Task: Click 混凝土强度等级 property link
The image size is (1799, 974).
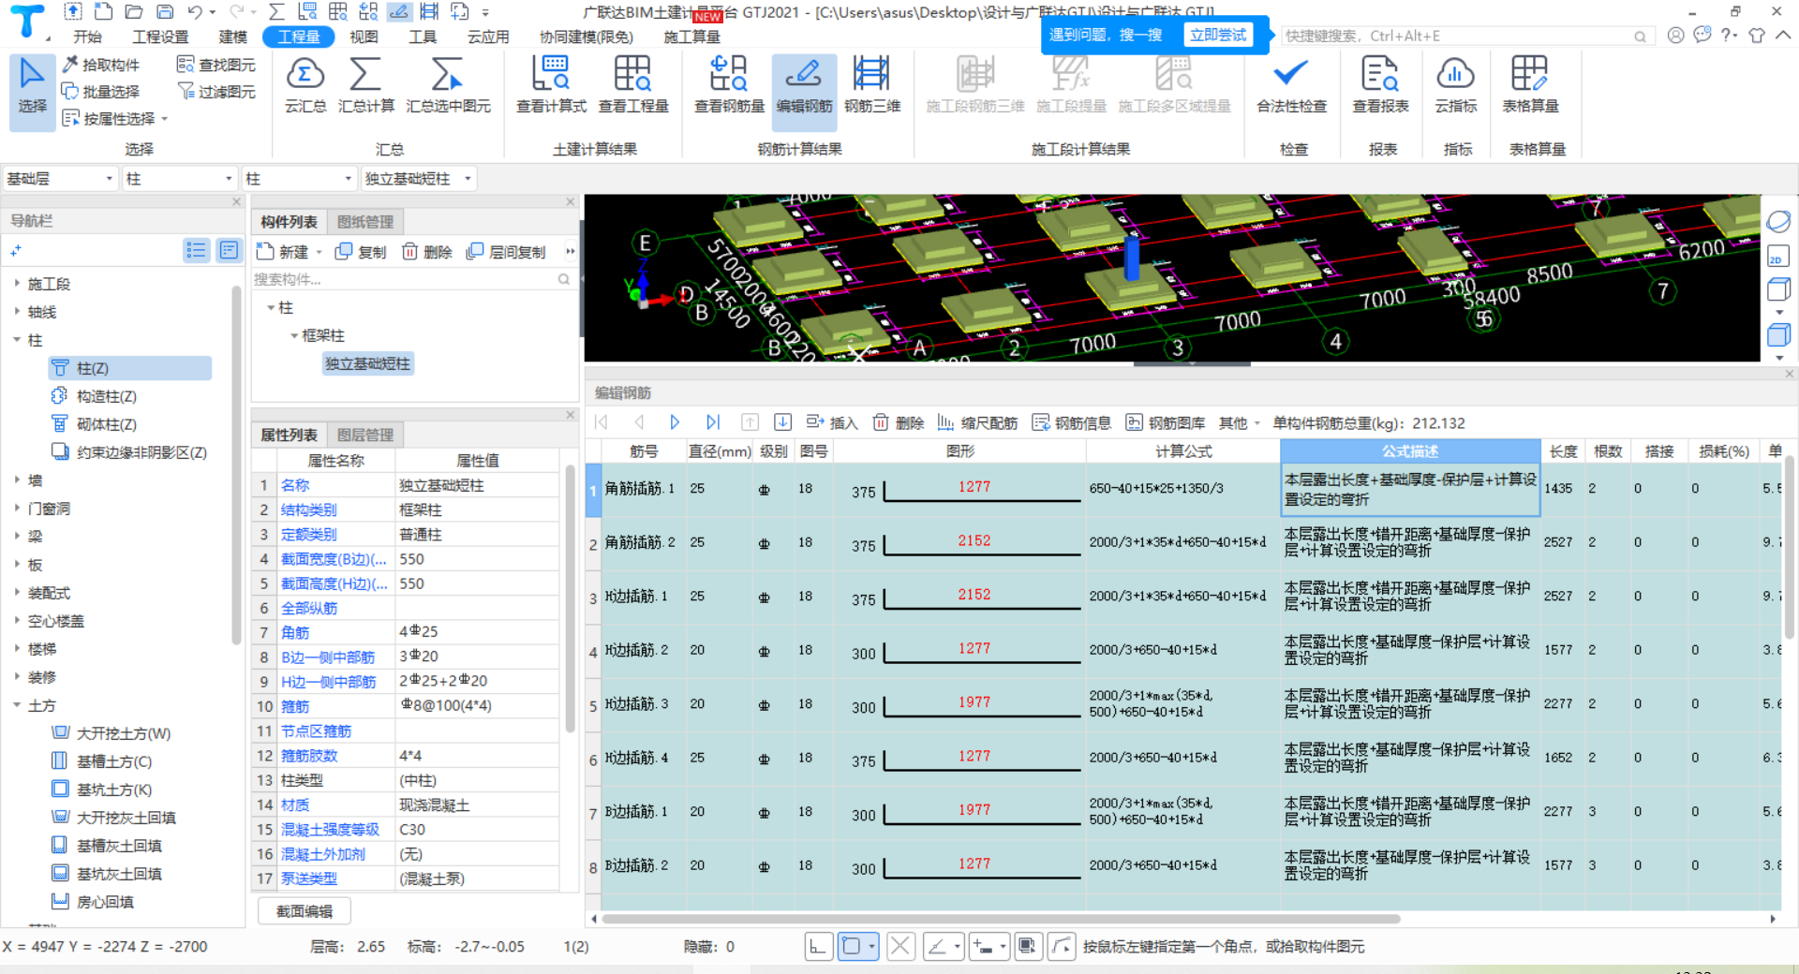Action: pos(330,830)
